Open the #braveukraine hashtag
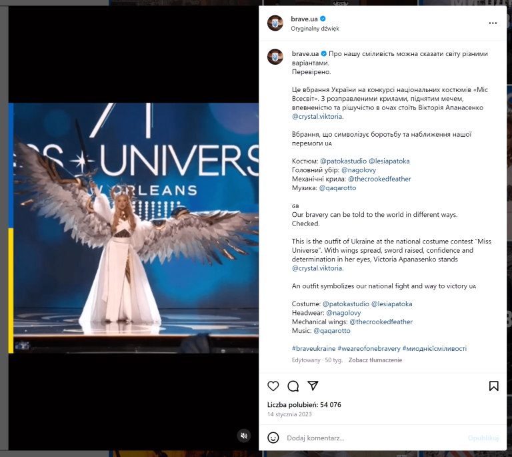Screen dimensions: 512x457 coord(313,348)
